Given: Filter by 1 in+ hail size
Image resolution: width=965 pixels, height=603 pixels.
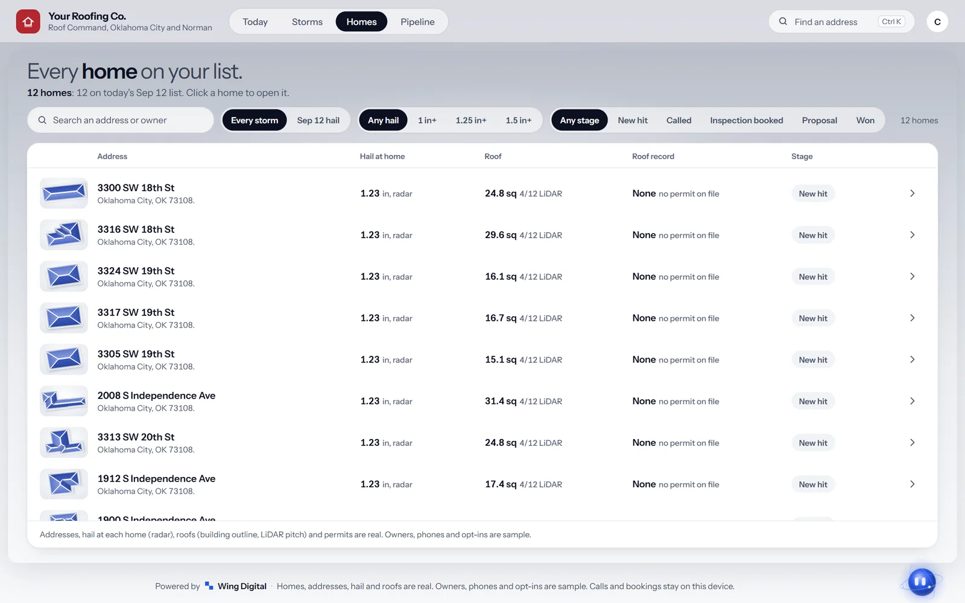Looking at the screenshot, I should [427, 120].
